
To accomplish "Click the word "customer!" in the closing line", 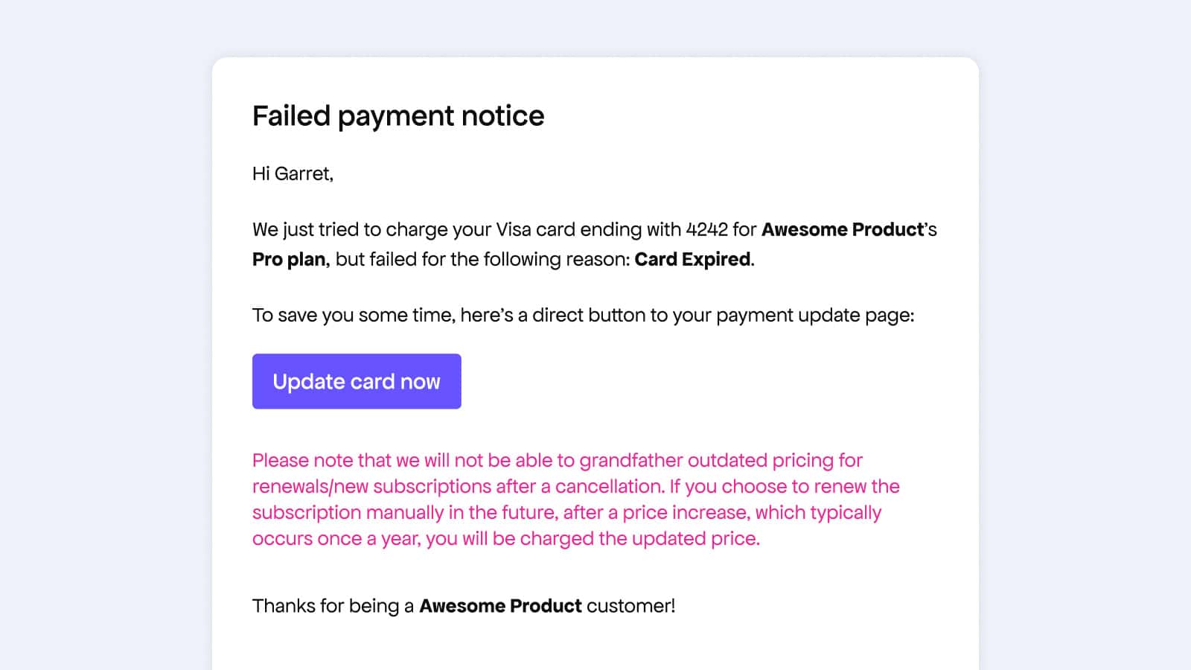I will point(630,606).
